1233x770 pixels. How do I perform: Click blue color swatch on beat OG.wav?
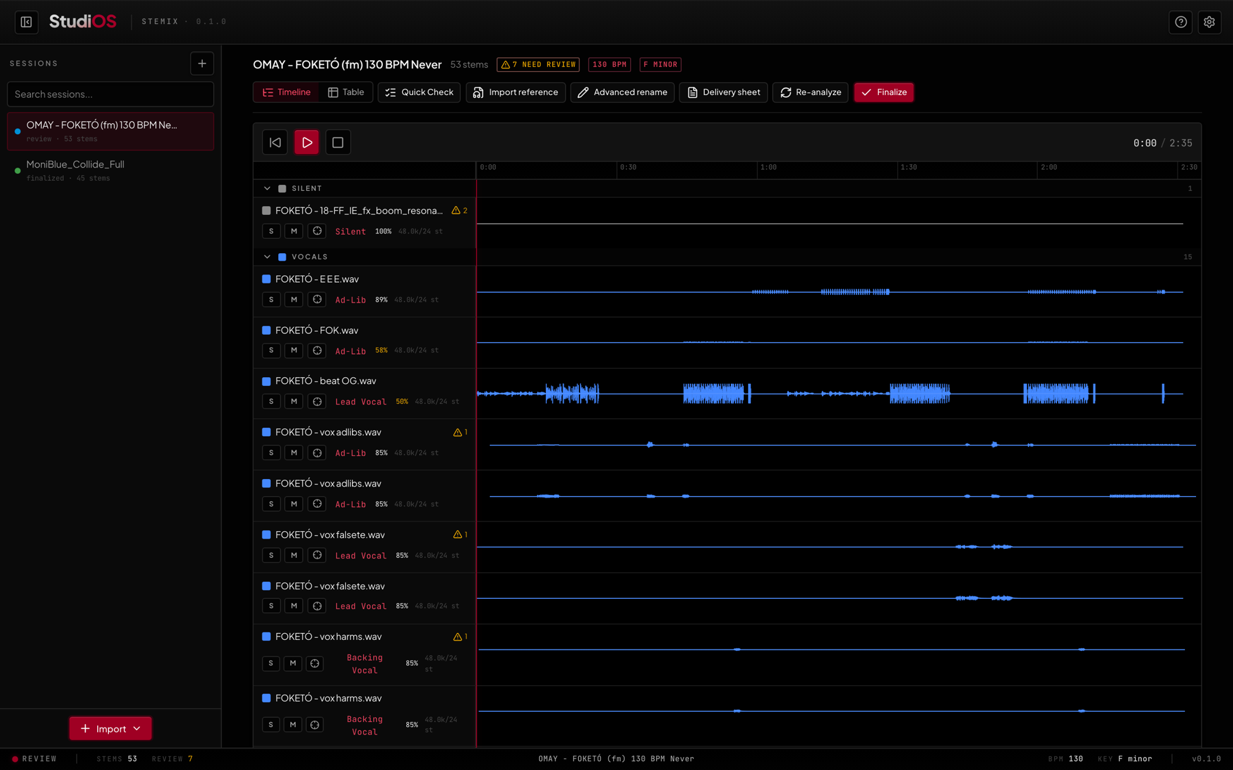click(266, 381)
